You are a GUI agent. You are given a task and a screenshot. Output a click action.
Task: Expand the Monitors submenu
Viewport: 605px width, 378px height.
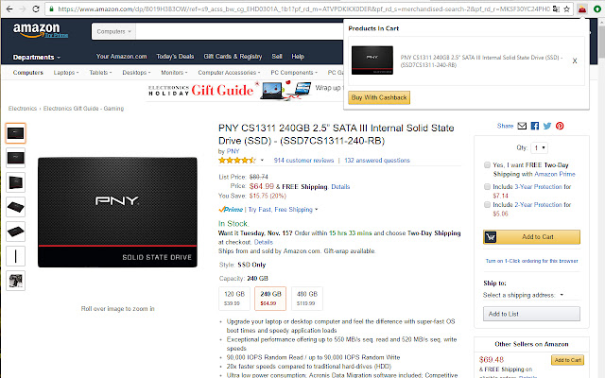(x=174, y=73)
